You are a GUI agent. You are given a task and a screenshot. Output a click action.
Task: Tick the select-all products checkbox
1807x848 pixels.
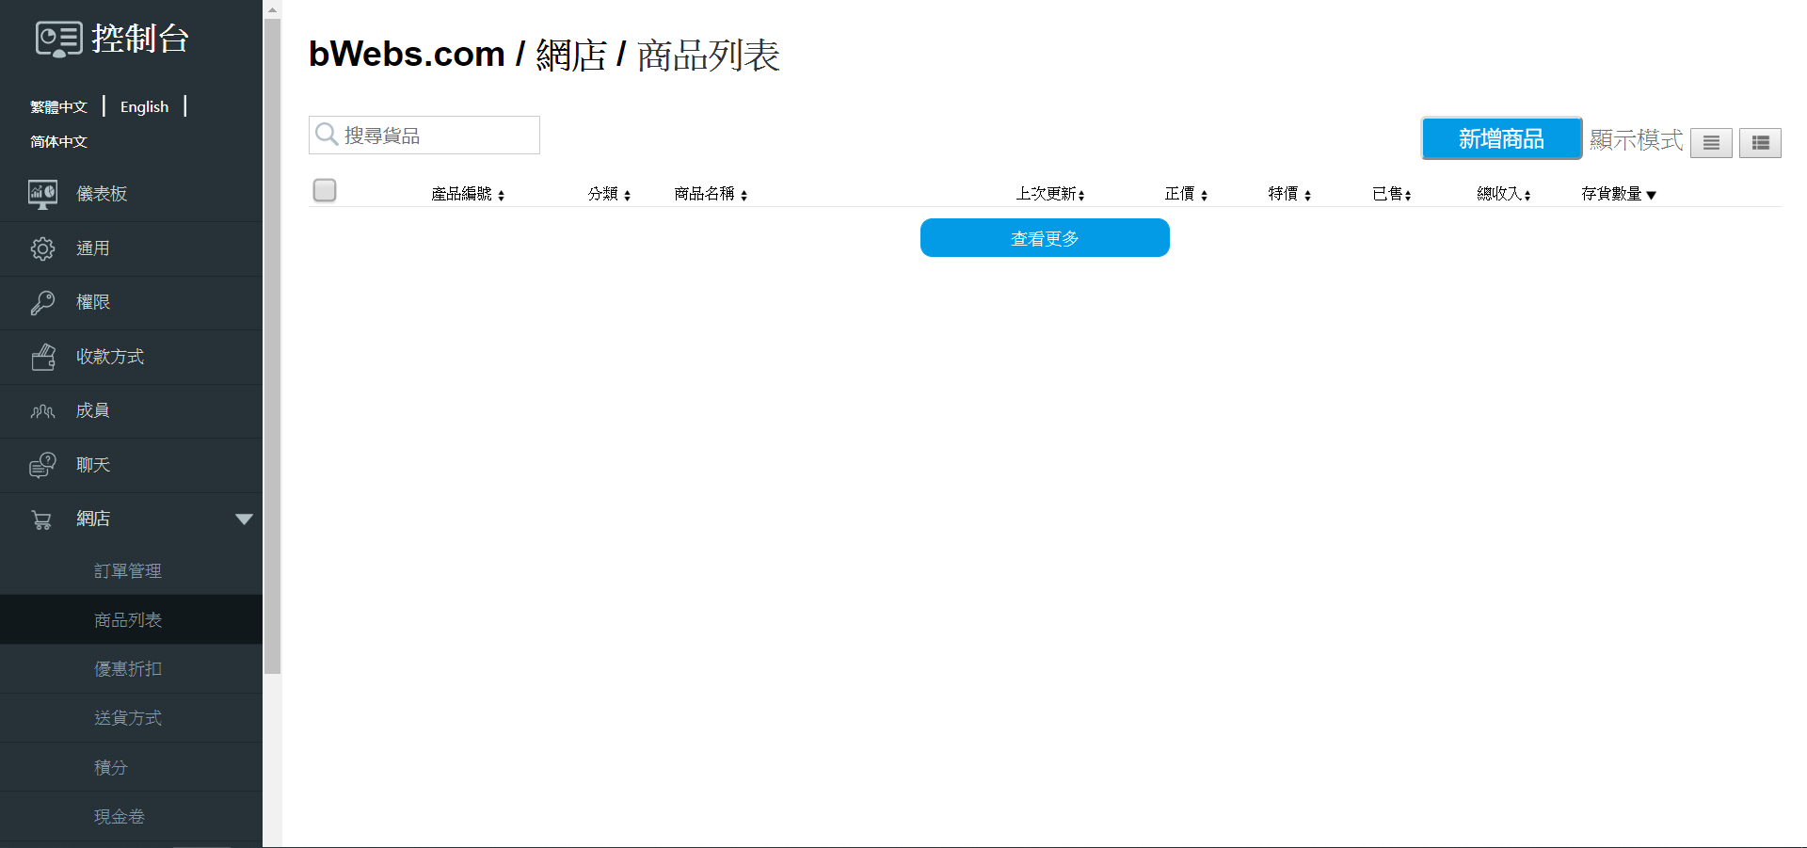pos(325,191)
